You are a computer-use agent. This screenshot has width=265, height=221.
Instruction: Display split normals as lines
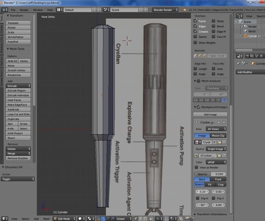point(200,56)
